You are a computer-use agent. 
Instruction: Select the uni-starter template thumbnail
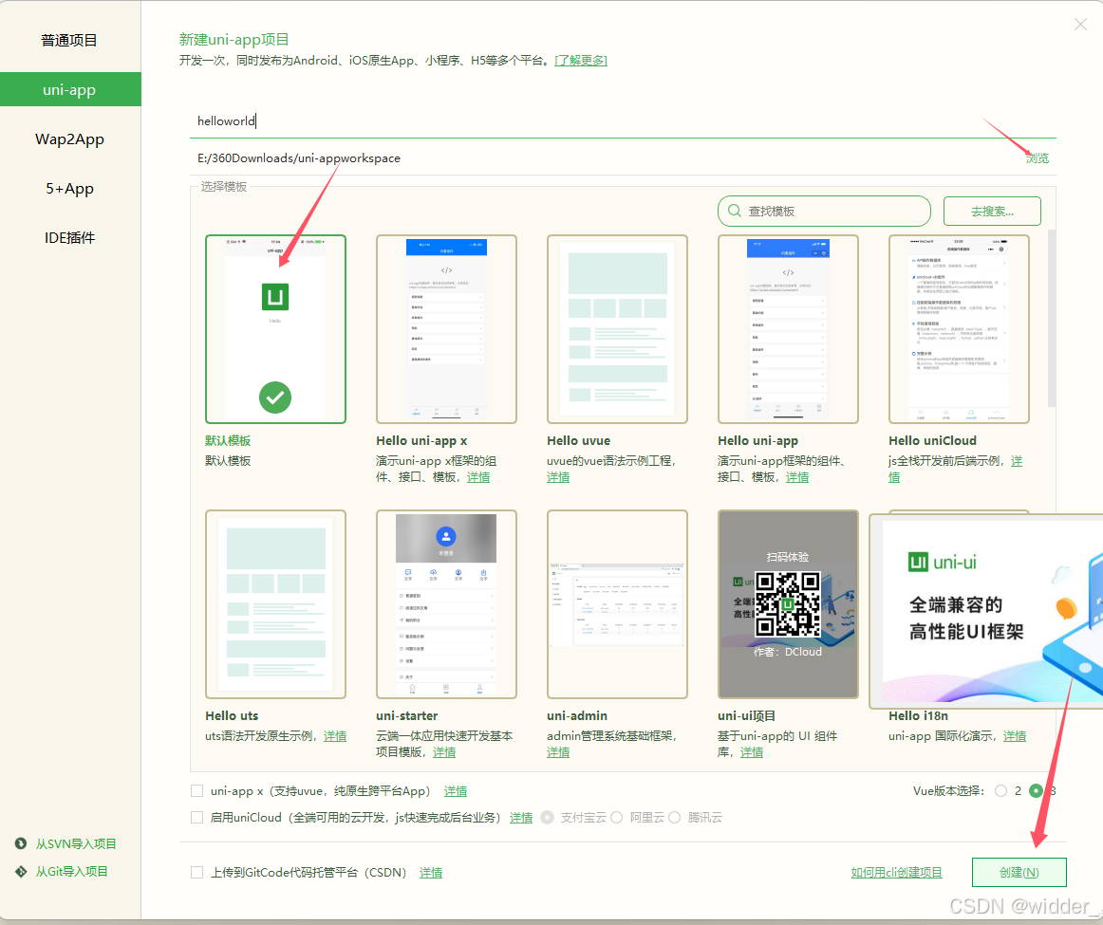[x=447, y=604]
